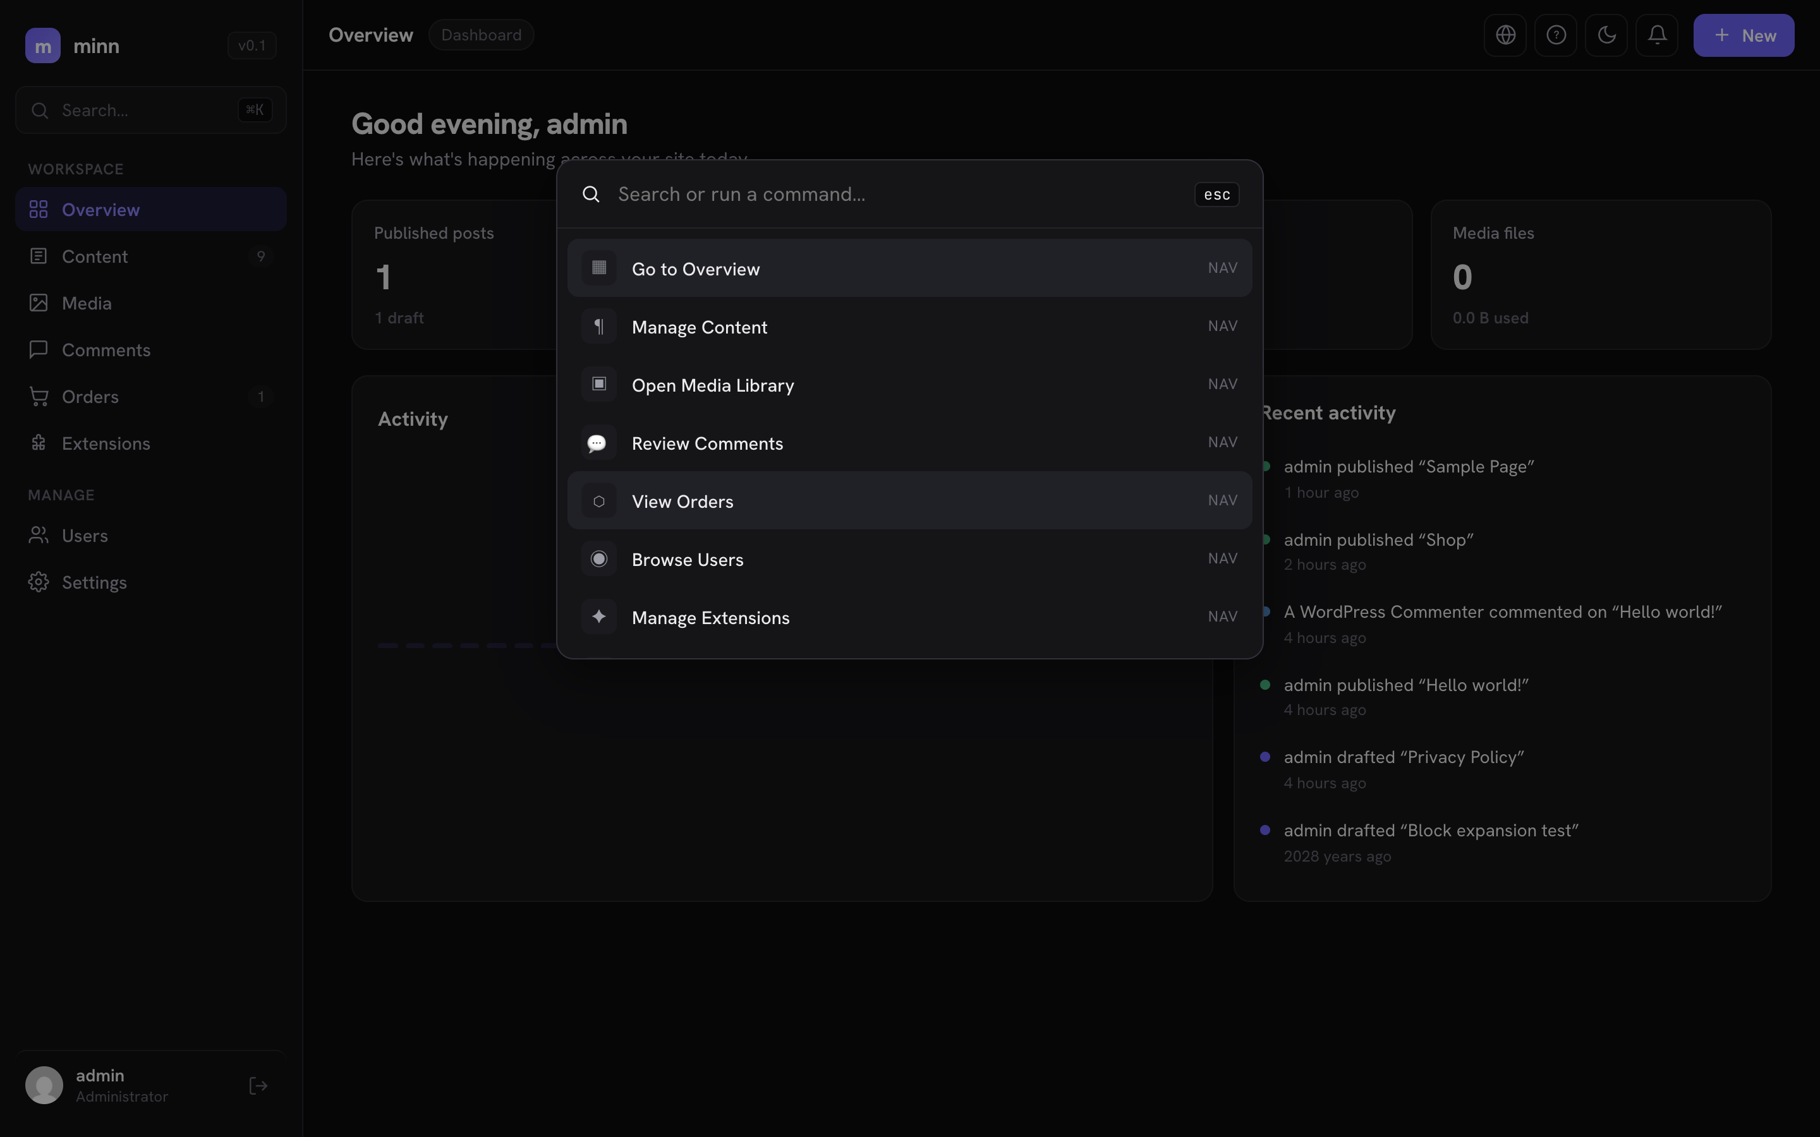Click the Review Comments speech bubble icon
The height and width of the screenshot is (1137, 1820).
(598, 443)
